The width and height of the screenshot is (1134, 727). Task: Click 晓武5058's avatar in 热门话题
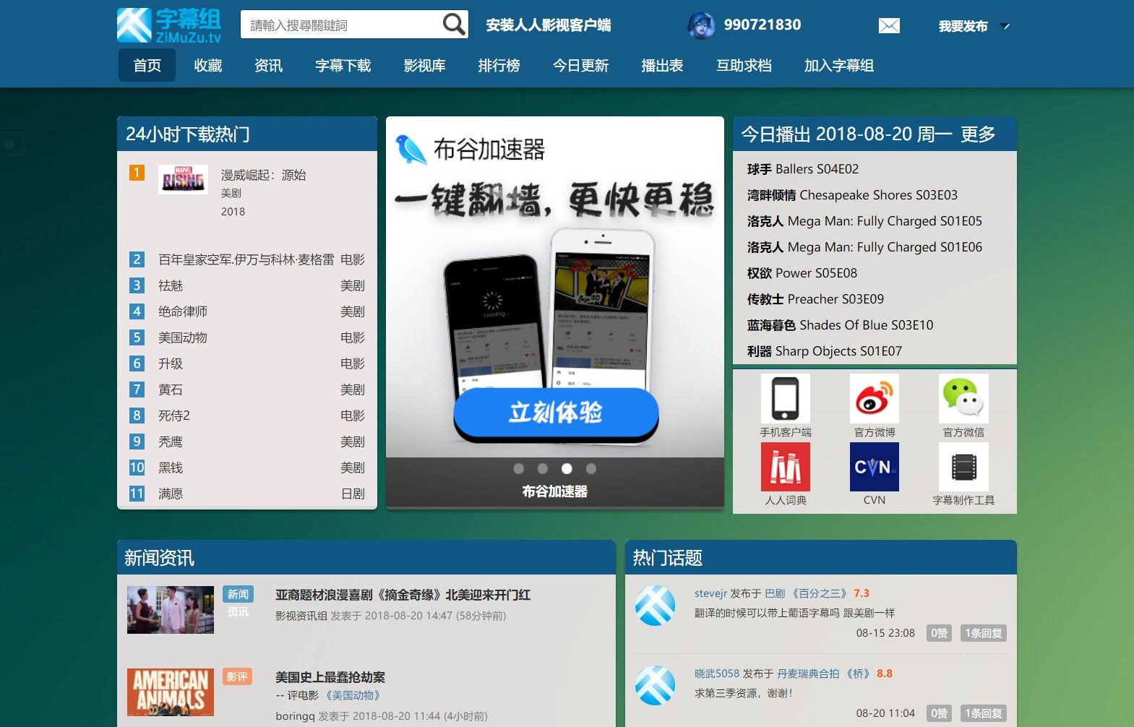tap(656, 685)
